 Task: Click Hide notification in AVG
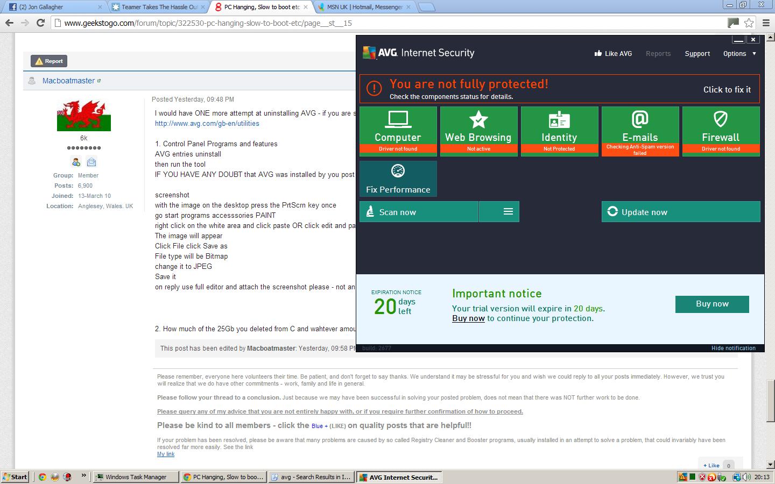pyautogui.click(x=734, y=348)
